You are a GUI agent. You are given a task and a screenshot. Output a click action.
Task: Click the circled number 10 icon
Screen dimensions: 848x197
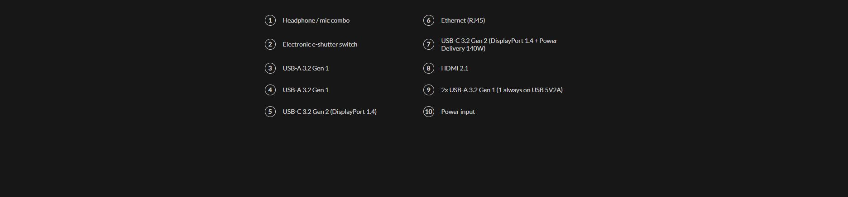429,112
